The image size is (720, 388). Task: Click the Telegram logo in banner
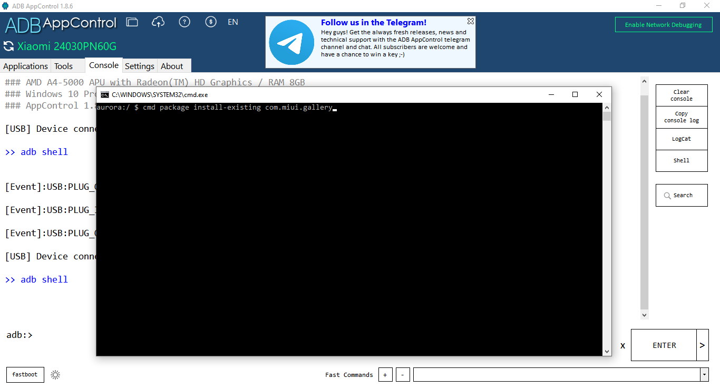point(291,42)
